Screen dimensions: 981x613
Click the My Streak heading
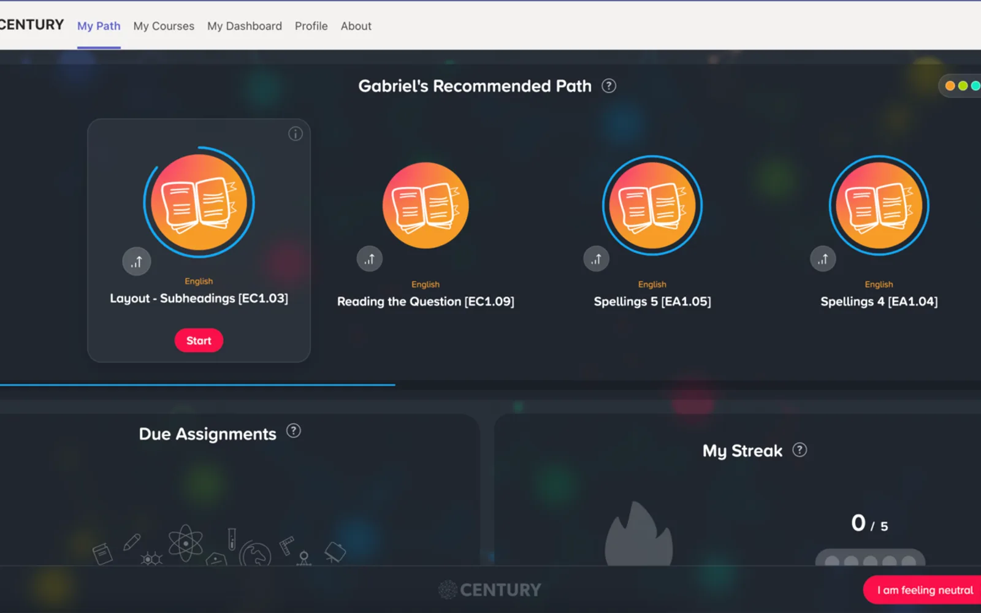pyautogui.click(x=742, y=451)
